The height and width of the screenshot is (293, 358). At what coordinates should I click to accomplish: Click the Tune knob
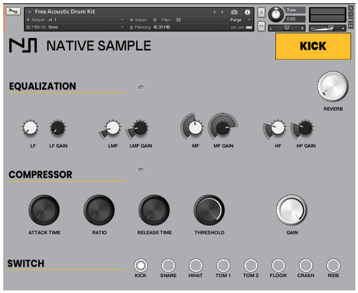pos(276,15)
